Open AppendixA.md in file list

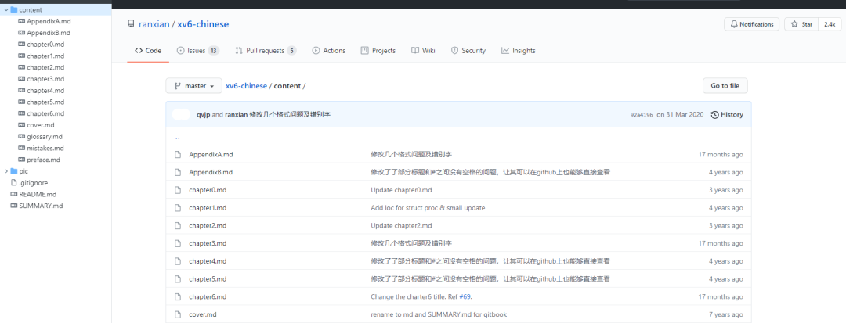(x=211, y=155)
